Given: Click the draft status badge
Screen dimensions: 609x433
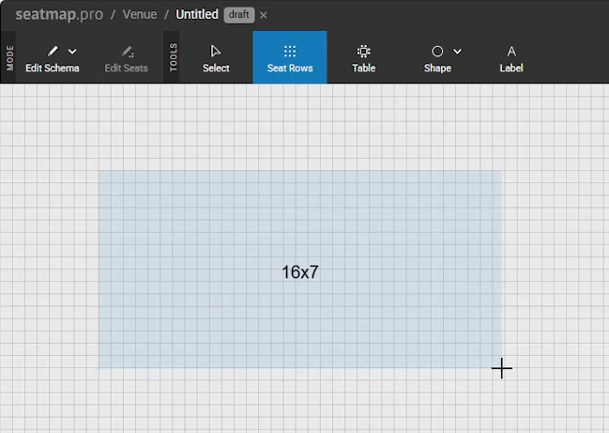Looking at the screenshot, I should [x=239, y=15].
